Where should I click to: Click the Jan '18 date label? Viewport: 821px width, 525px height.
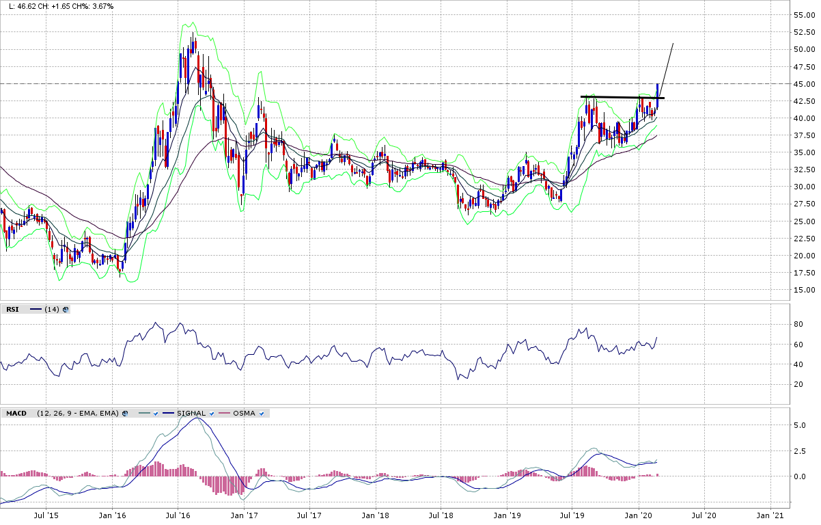click(375, 514)
